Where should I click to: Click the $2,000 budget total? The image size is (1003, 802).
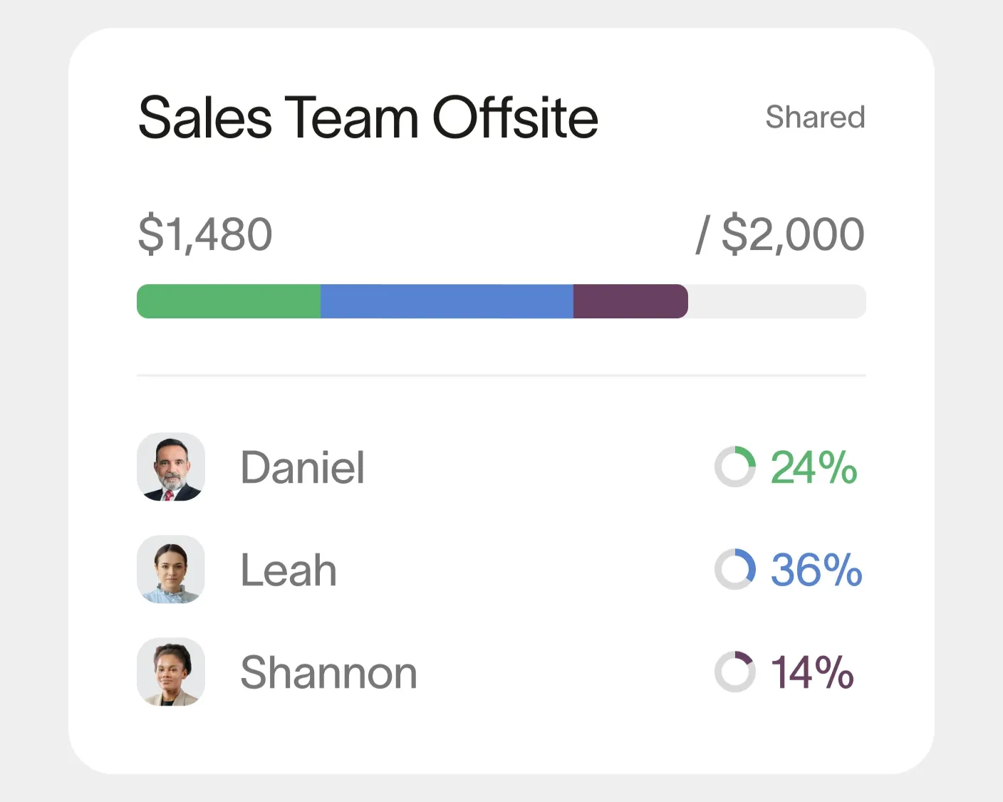click(792, 234)
